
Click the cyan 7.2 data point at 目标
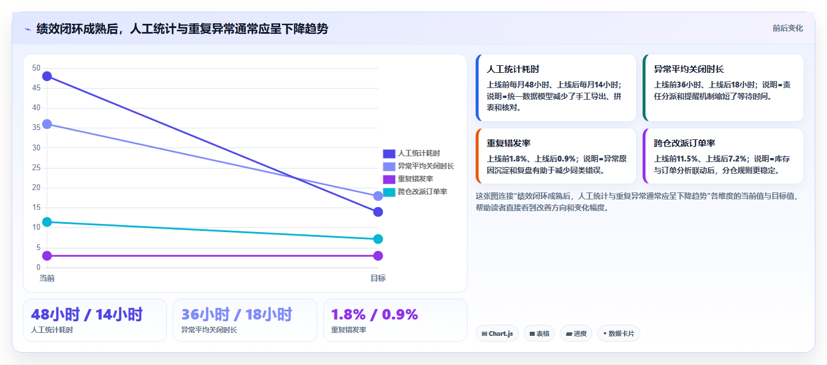[378, 239]
